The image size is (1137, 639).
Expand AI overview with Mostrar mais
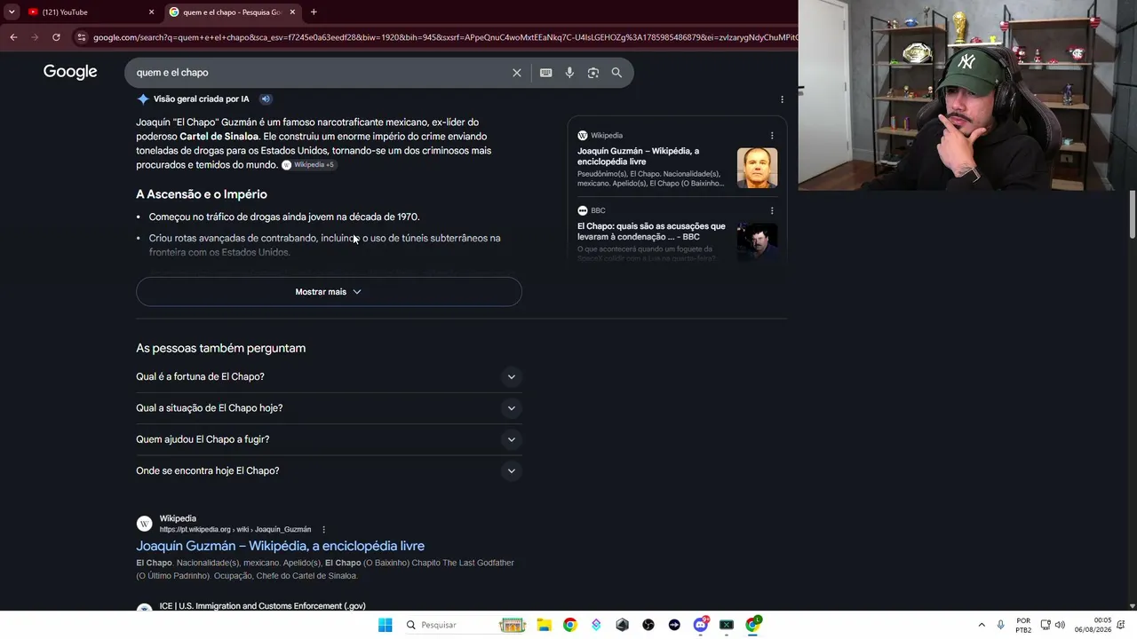[329, 292]
